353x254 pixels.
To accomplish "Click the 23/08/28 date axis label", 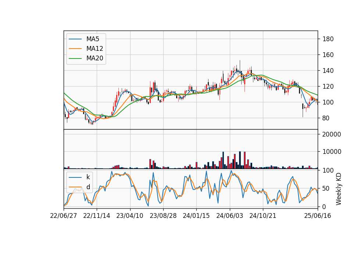I will [x=163, y=216].
